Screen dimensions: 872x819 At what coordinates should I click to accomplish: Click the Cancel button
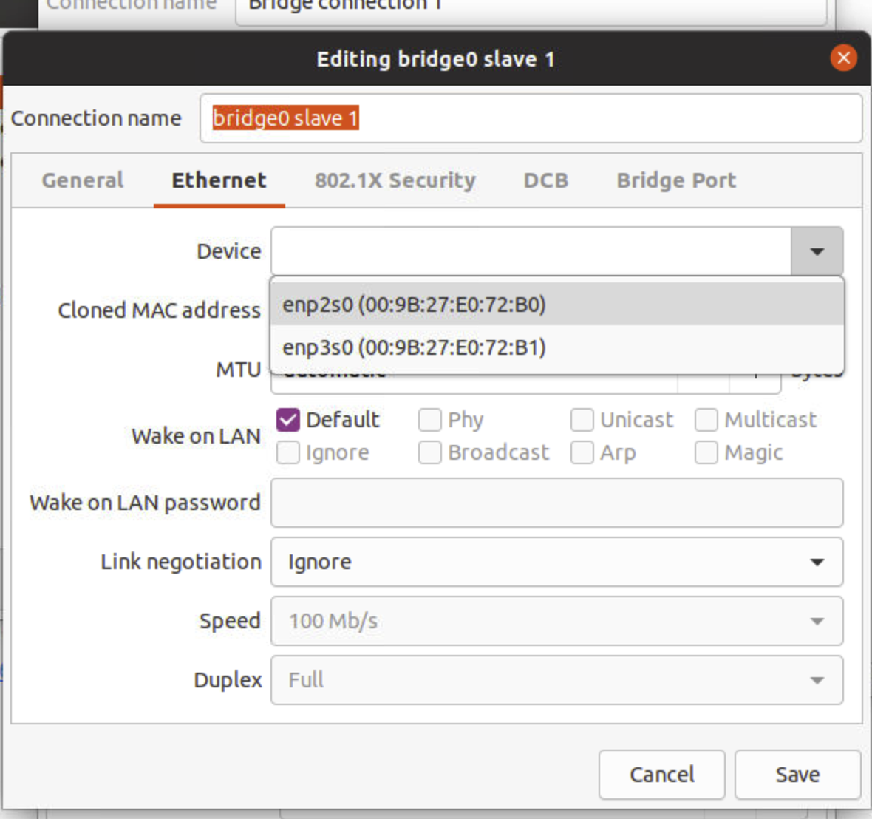(x=661, y=774)
